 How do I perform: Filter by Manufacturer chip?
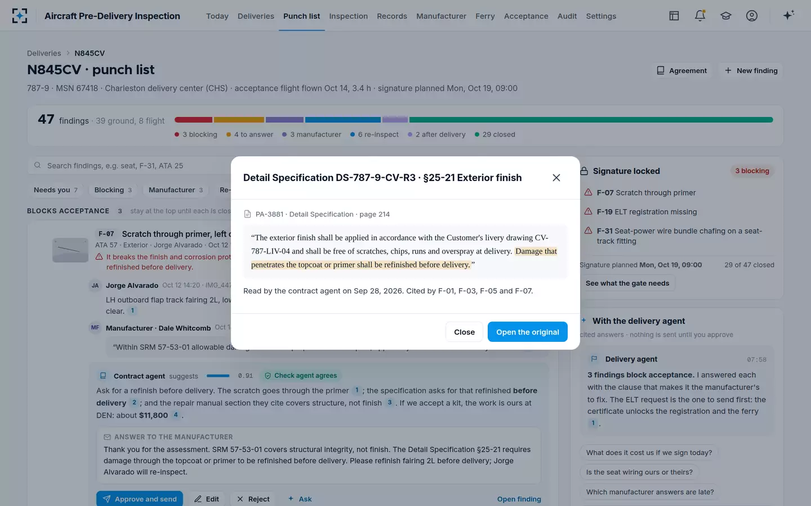[x=176, y=190]
